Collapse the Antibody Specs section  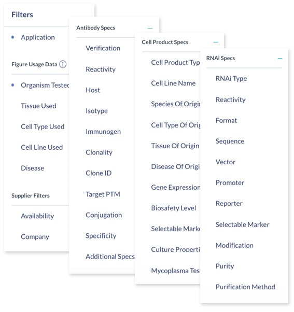tap(150, 28)
